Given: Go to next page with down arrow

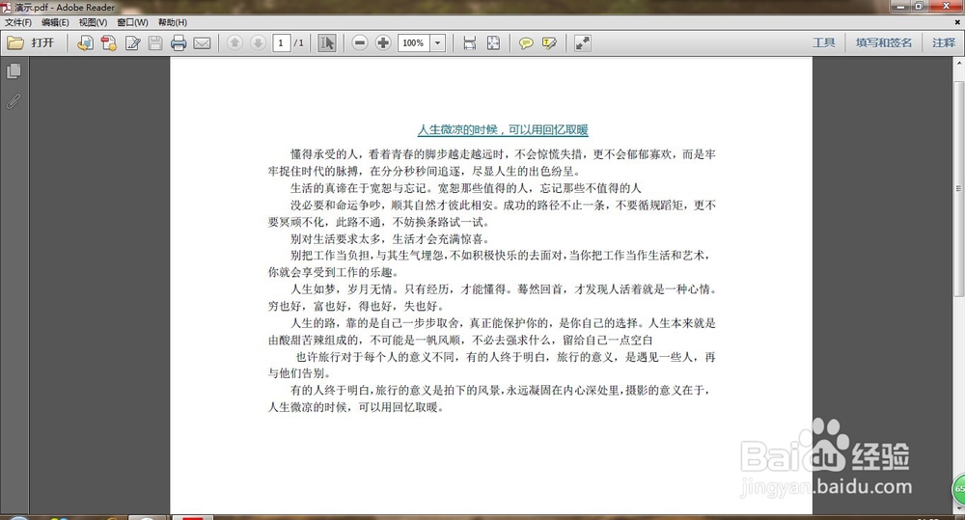Looking at the screenshot, I should [x=258, y=43].
